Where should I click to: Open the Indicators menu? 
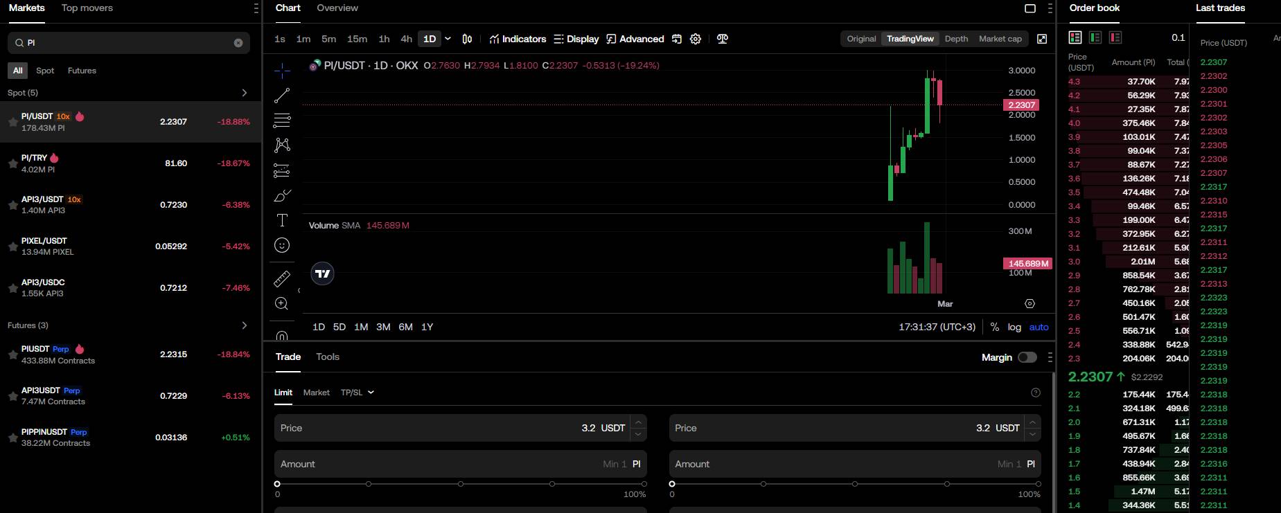pos(518,39)
